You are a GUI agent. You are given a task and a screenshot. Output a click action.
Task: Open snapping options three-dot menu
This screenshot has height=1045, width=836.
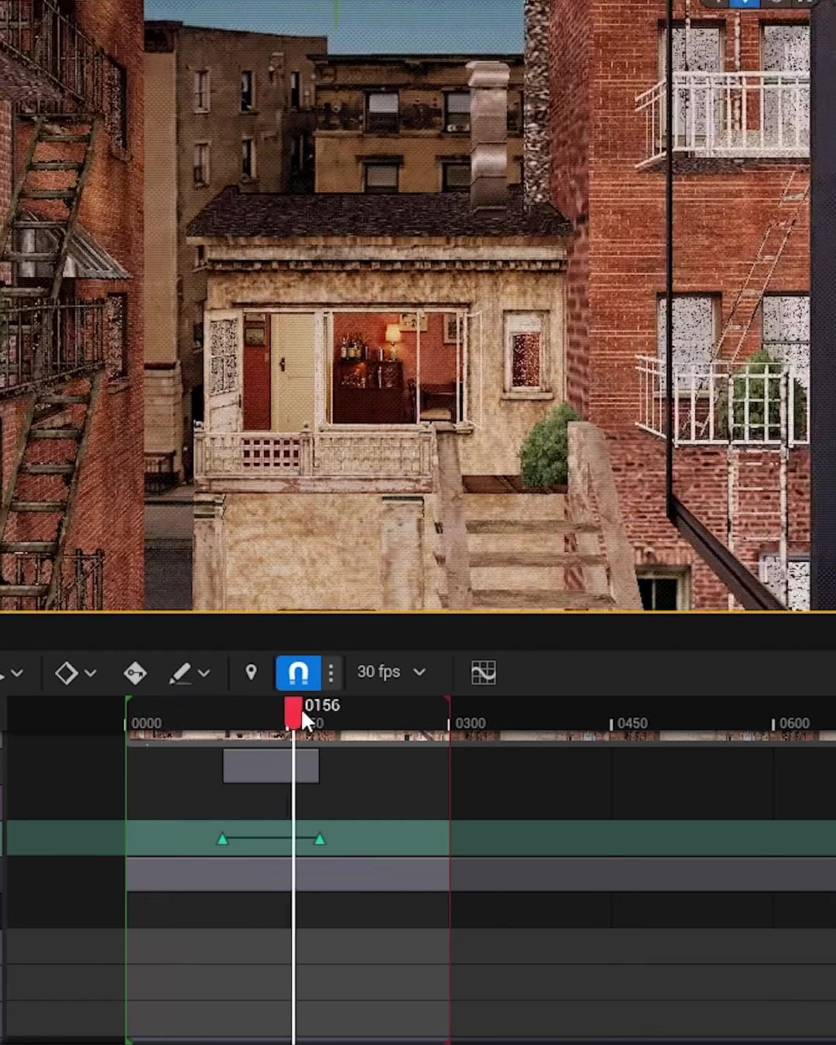click(x=331, y=673)
